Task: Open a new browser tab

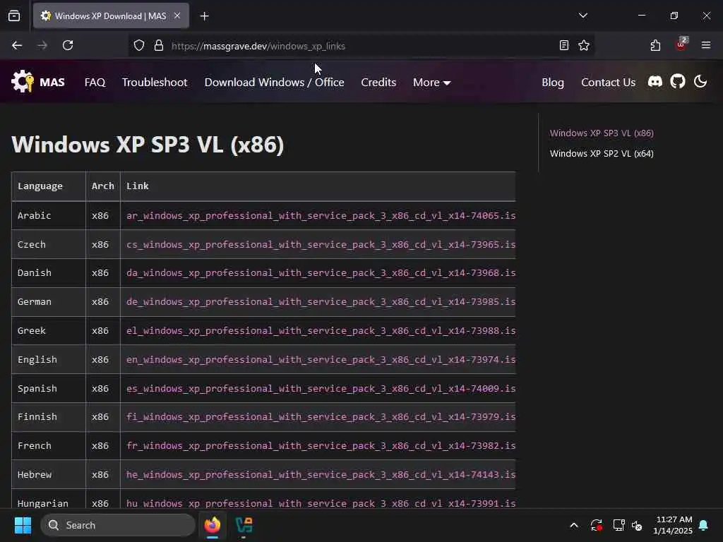Action: (204, 16)
